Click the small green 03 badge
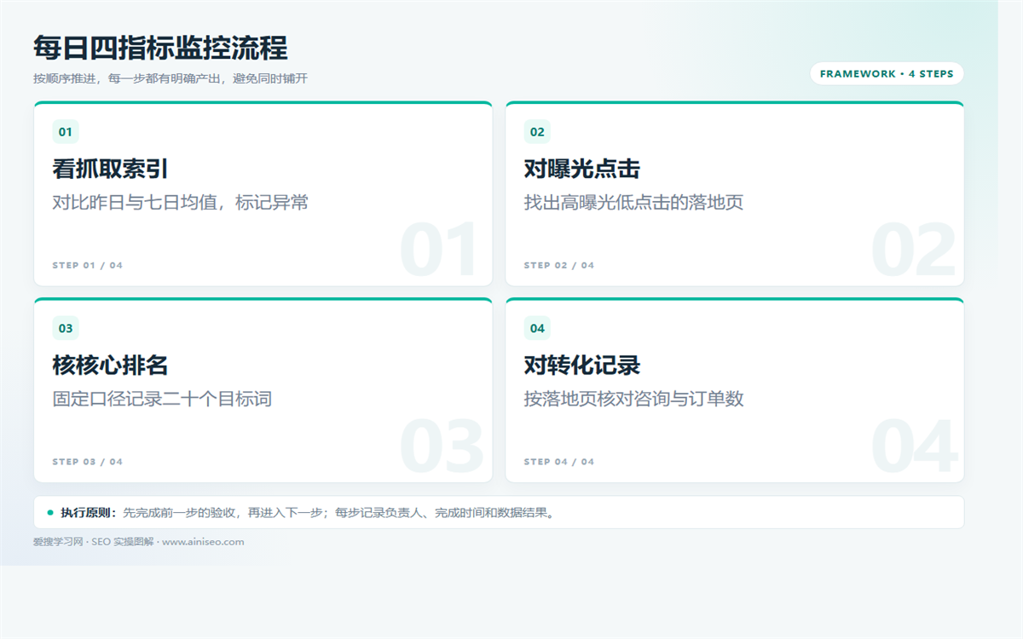This screenshot has width=1023, height=639. 66,329
